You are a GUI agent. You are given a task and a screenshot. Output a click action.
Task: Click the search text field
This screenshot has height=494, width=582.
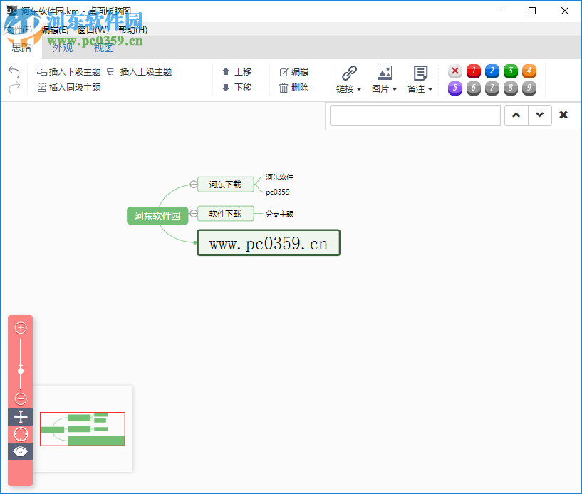tap(415, 115)
